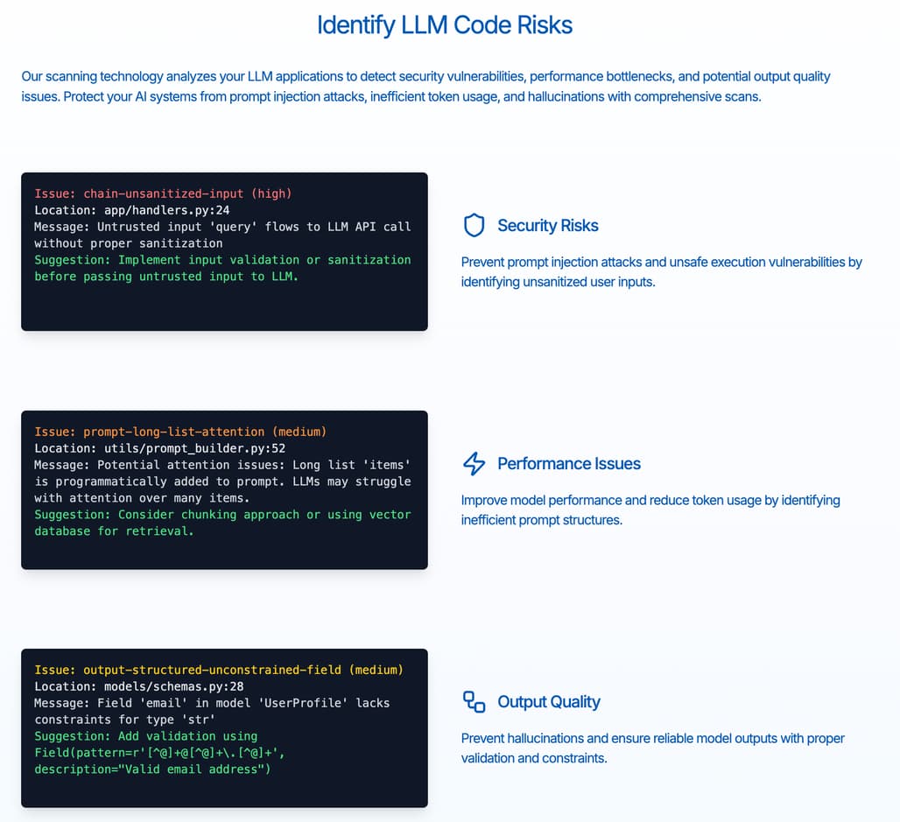900x822 pixels.
Task: Select the 'Output Quality' section label
Action: [x=549, y=701]
